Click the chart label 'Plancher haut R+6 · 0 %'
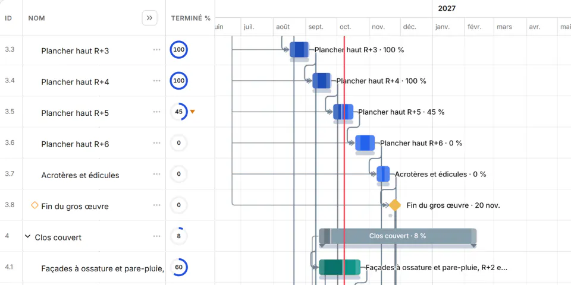 [x=421, y=143]
